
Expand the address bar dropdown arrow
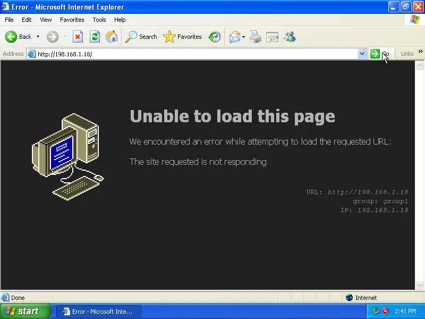[x=362, y=54]
